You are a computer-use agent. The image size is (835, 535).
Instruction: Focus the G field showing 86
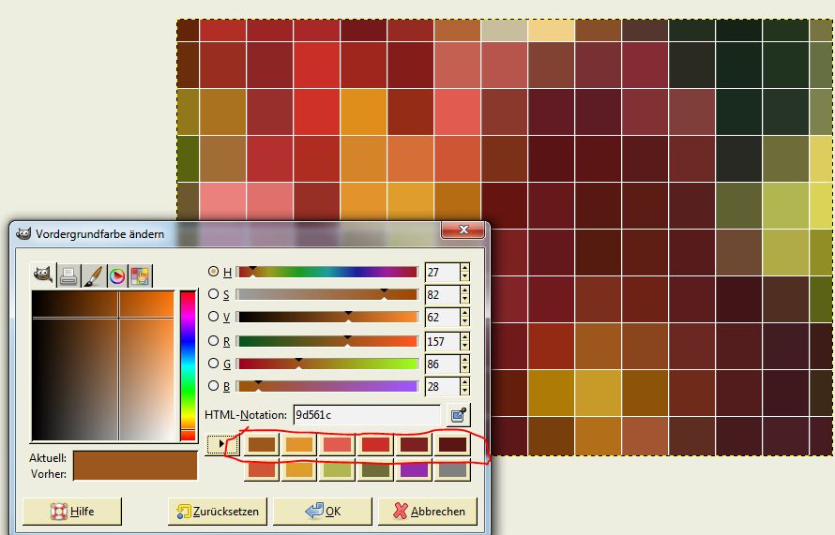pyautogui.click(x=443, y=364)
